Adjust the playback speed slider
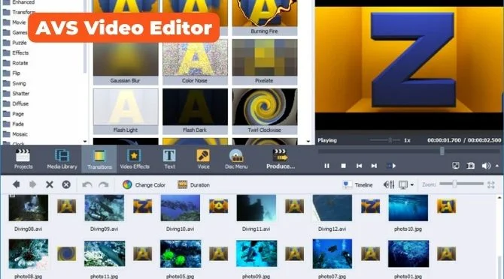504x279 pixels. (390, 140)
